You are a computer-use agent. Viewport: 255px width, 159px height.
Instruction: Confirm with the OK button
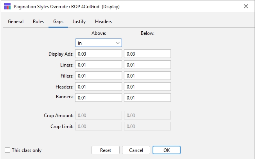pyautogui.click(x=167, y=150)
